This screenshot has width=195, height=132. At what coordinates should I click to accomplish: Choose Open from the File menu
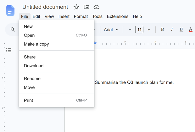pyautogui.click(x=57, y=35)
